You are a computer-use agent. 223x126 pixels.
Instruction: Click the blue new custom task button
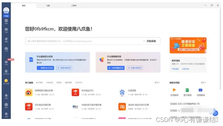[45, 68]
